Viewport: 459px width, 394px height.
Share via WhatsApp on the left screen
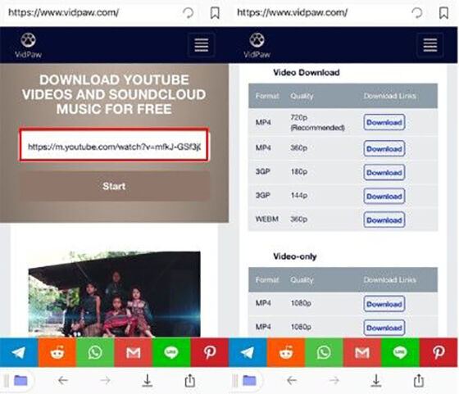tap(95, 352)
